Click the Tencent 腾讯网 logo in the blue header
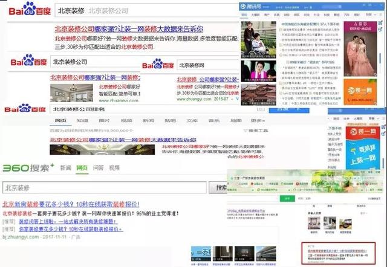 coord(251,7)
